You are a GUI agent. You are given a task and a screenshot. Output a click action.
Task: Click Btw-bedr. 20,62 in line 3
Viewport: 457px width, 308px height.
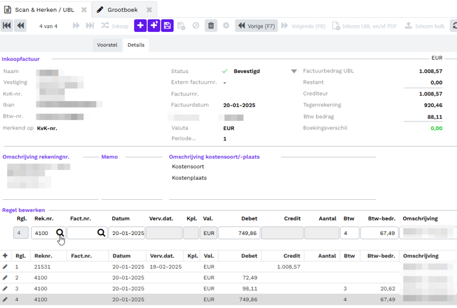pyautogui.click(x=388, y=289)
